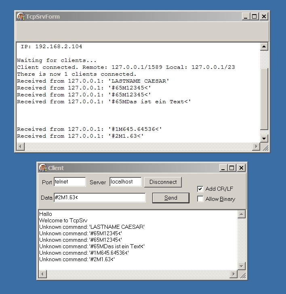This screenshot has width=286, height=294.
Task: Click the 'IP: 192.168.2.104' line
Action: [51, 47]
